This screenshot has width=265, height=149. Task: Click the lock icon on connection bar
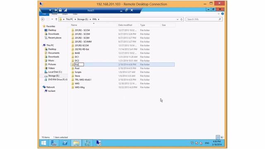pos(60,10)
